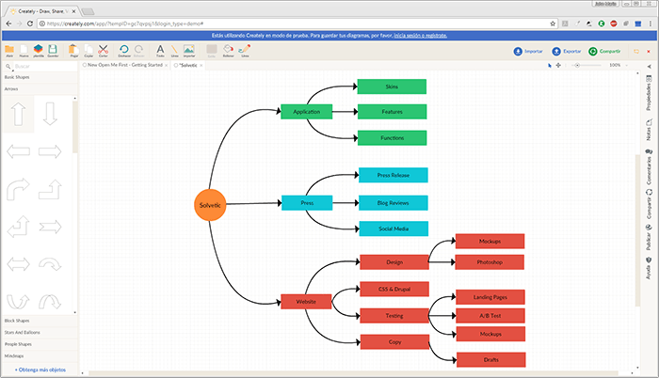
Task: Select the blue Press node
Action: coord(307,203)
